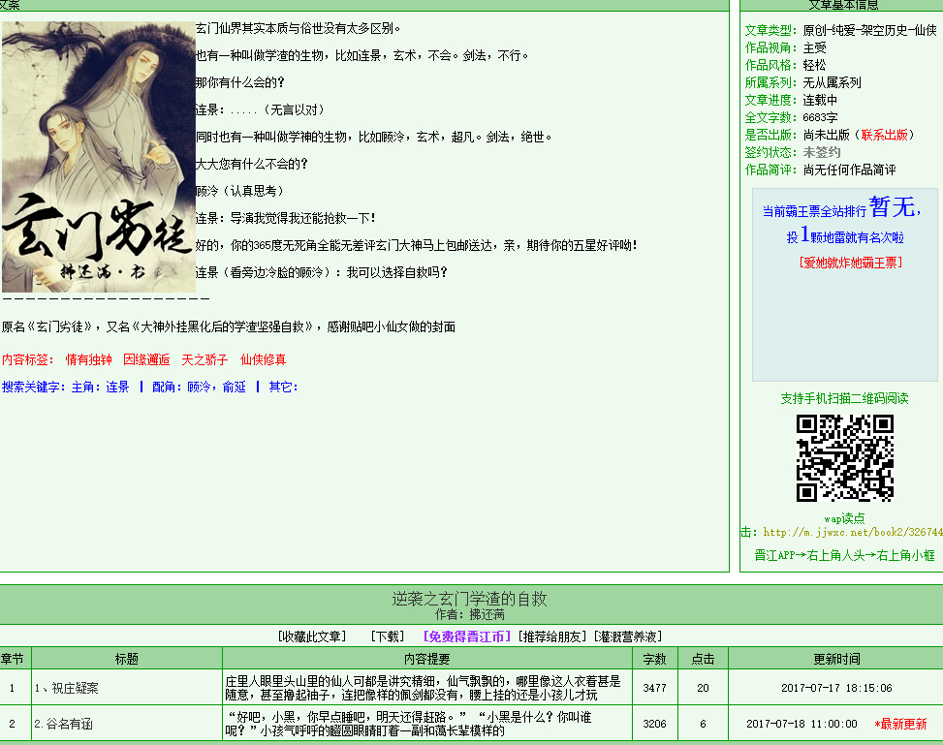Click the 内容提要 column header
The height and width of the screenshot is (745, 943).
click(x=427, y=659)
